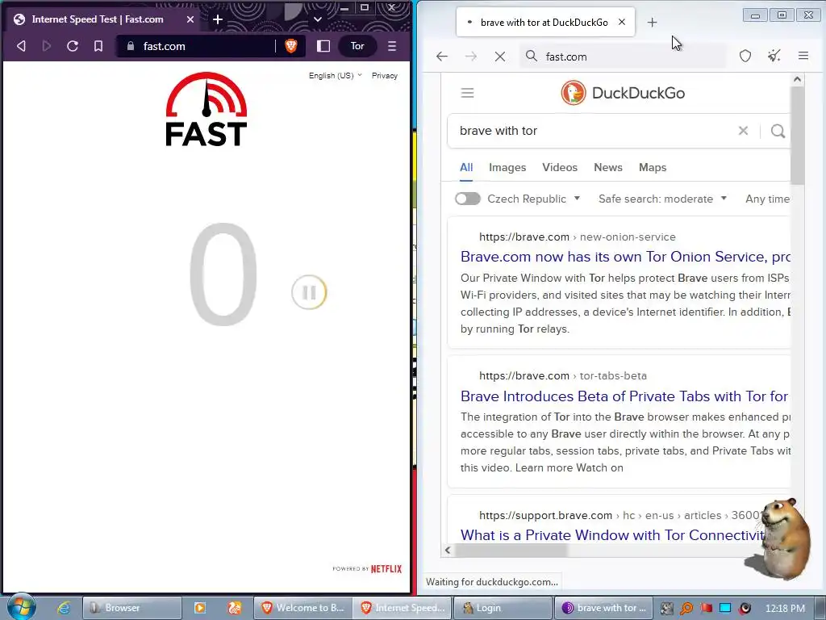Go back in the Tor Browser window

[x=441, y=57]
